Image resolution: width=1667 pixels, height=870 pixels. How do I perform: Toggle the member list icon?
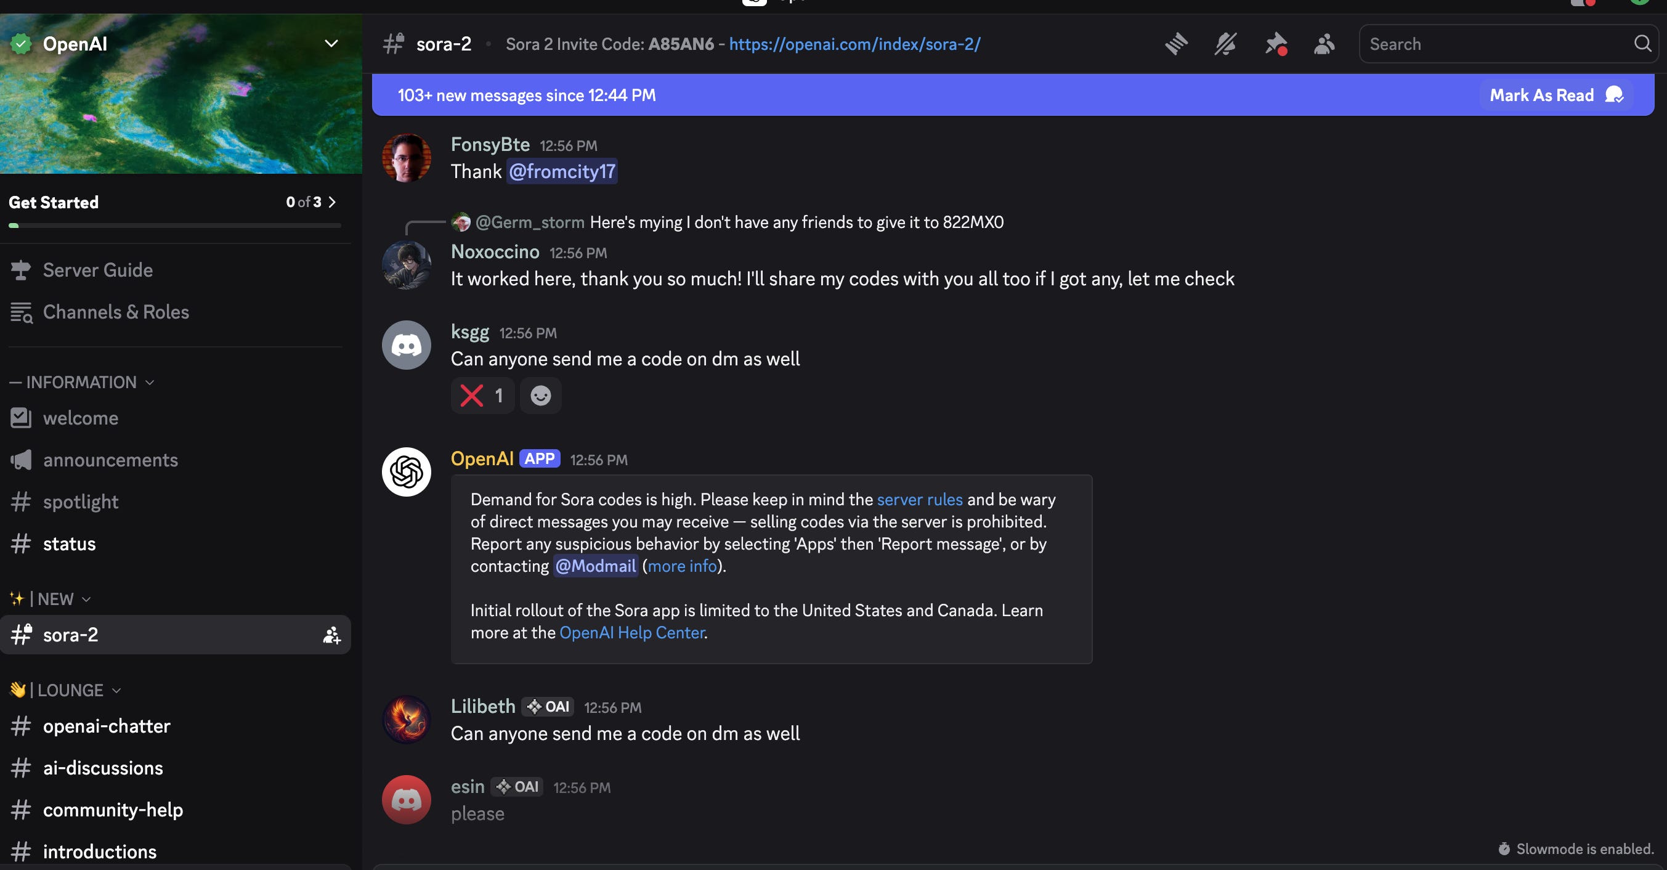(1324, 44)
